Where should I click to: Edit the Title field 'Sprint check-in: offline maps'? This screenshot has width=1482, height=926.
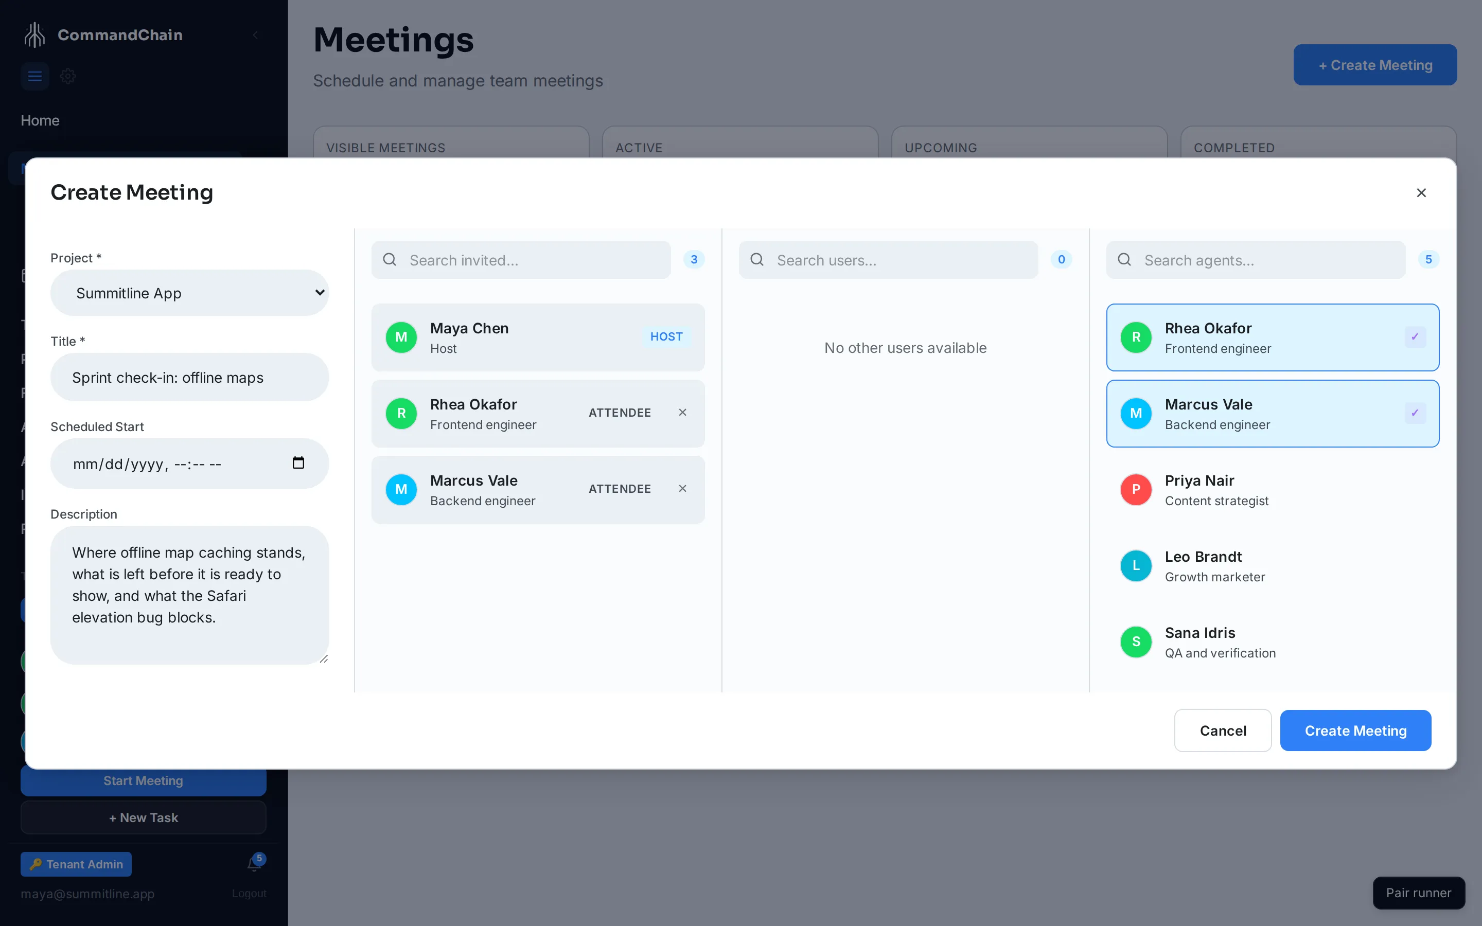[189, 377]
